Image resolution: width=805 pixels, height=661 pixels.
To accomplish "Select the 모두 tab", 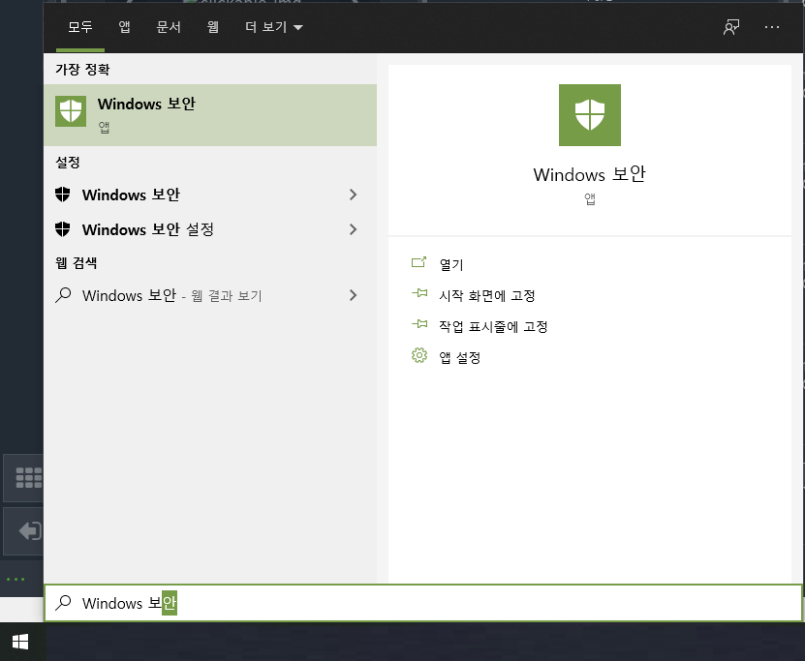I will pyautogui.click(x=80, y=27).
